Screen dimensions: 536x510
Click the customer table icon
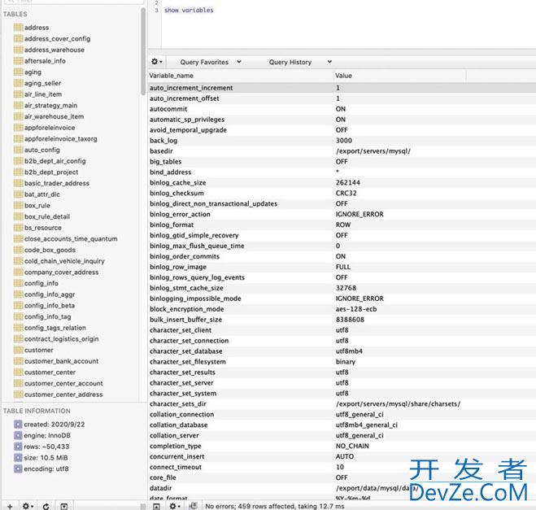[x=19, y=350]
